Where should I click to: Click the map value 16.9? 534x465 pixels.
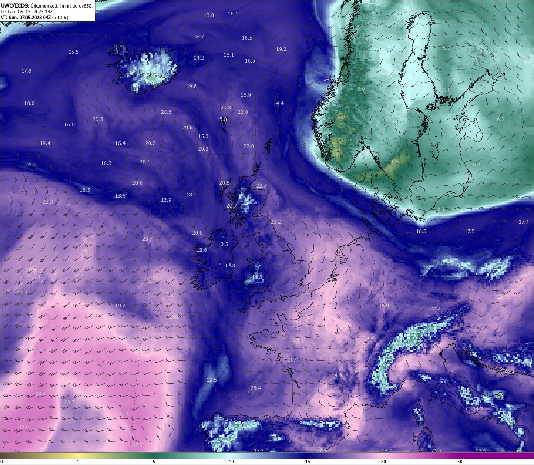pos(246,95)
